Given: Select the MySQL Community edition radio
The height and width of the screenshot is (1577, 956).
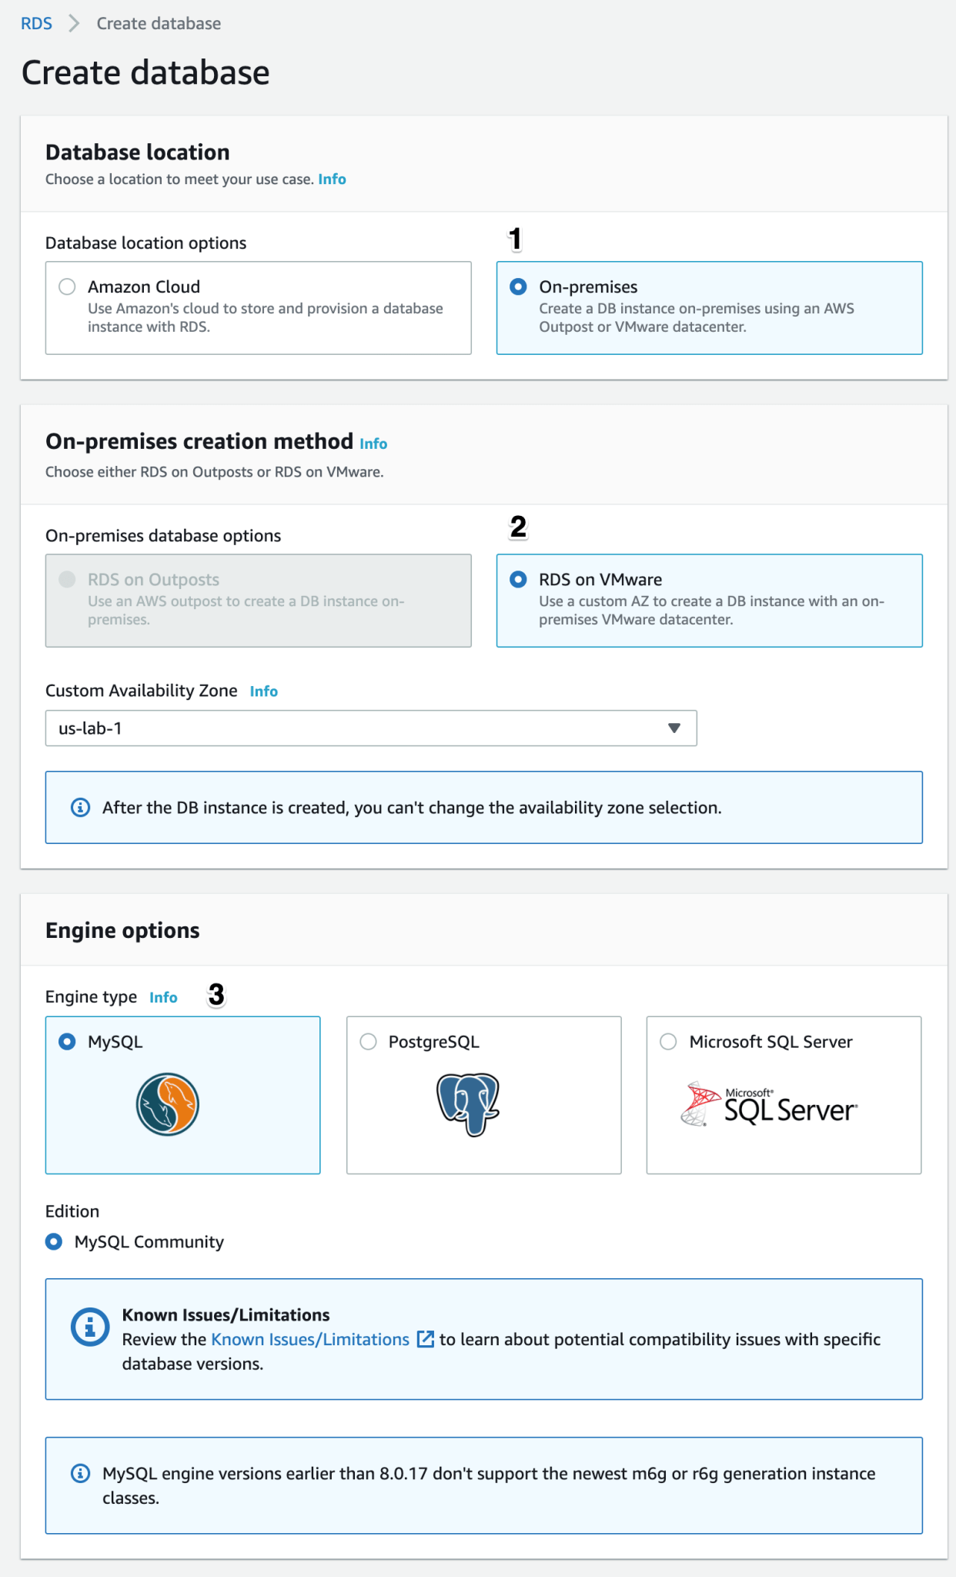Looking at the screenshot, I should 54,1241.
